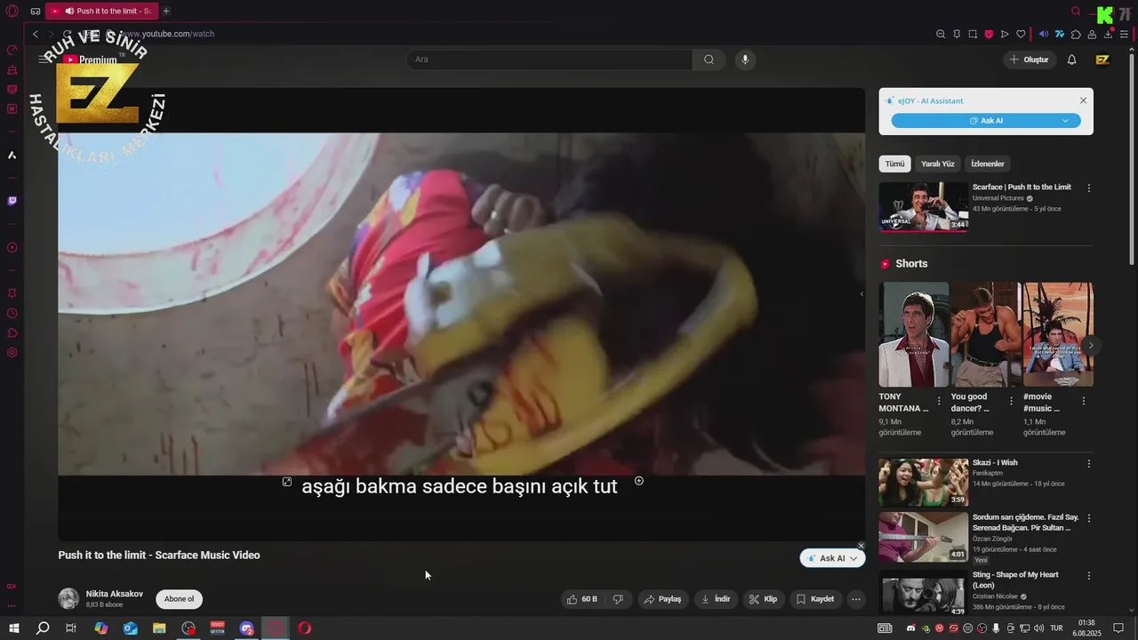This screenshot has height=640, width=1138.
Task: Click the purple speaker extension icon
Action: tap(1044, 34)
